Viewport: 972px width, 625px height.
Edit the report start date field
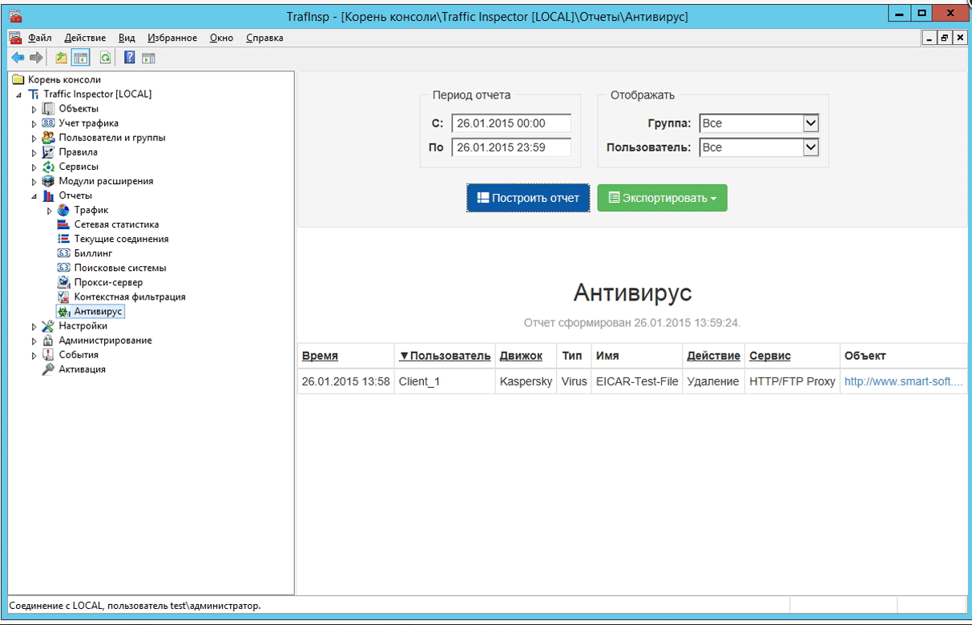click(x=511, y=123)
